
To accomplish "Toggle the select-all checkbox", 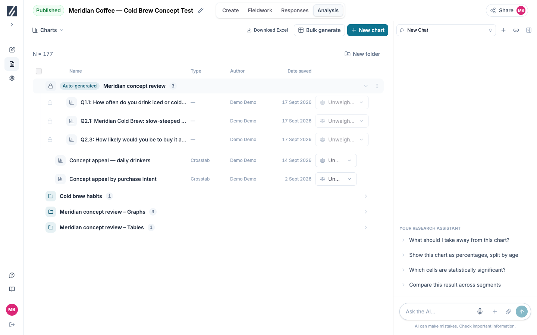I will tap(39, 71).
